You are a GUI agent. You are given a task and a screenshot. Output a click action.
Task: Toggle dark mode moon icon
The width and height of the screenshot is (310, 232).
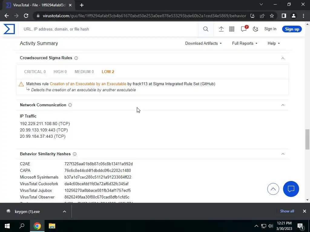pos(256,29)
